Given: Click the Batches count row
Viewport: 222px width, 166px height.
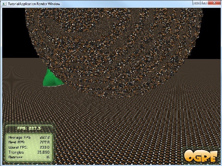Looking at the screenshot, I should (29, 158).
